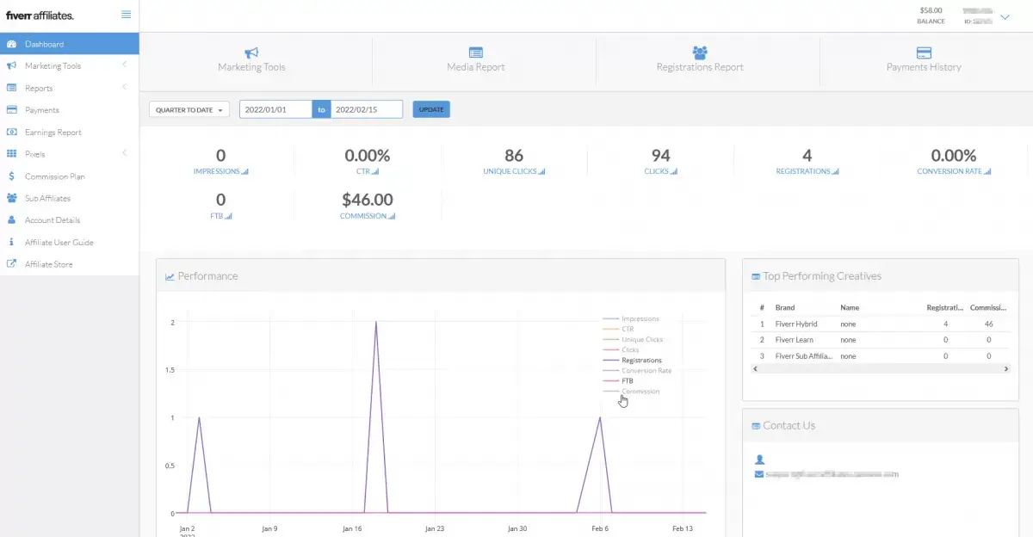Open the Media Report icon

pos(476,52)
